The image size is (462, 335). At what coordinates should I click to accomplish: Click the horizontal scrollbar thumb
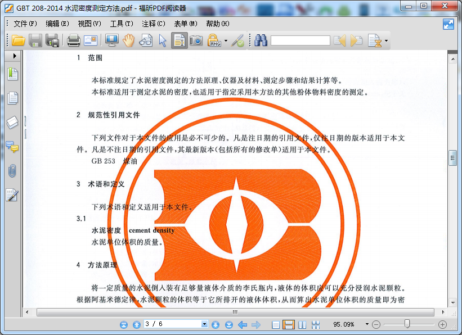(x=235, y=312)
